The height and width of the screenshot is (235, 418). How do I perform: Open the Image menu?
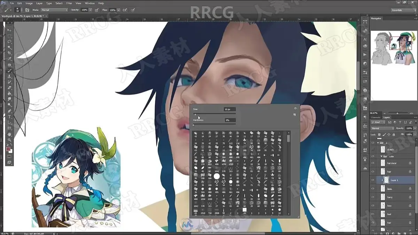(29, 3)
